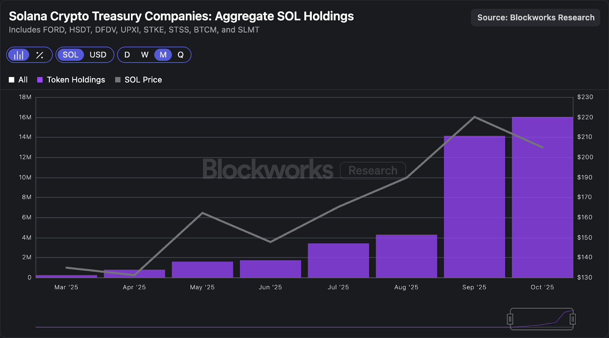Click the '4M' left axis value
Image resolution: width=609 pixels, height=338 pixels.
coord(27,238)
